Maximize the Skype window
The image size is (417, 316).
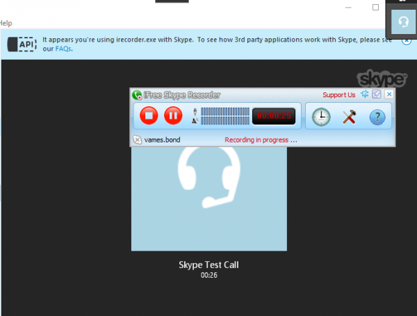pos(375,7)
